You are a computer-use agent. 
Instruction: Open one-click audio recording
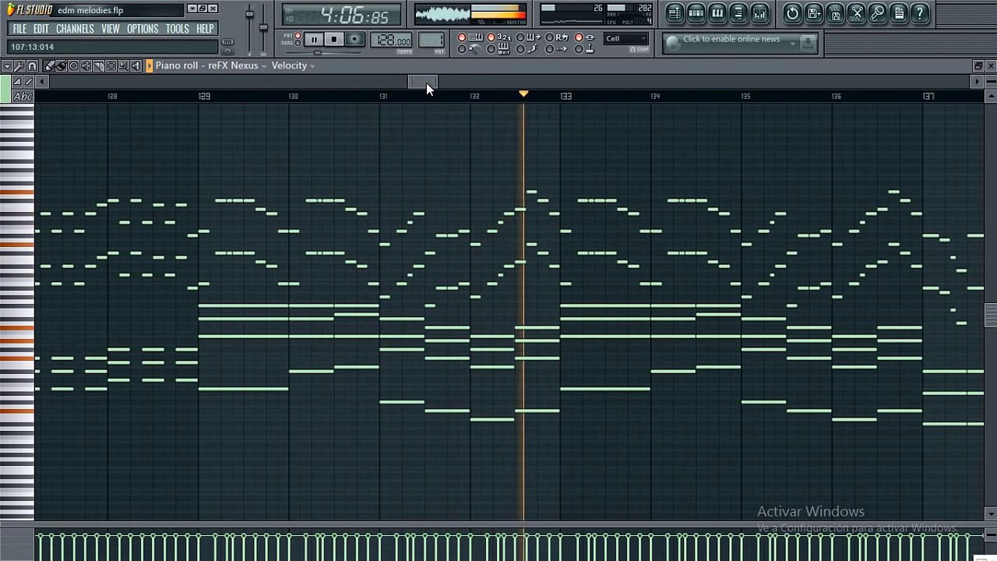(877, 13)
